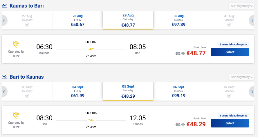This screenshot has width=258, height=137.
Task: Choose the 06 Sept Sunday €99.19 date tab
Action: click(x=178, y=92)
